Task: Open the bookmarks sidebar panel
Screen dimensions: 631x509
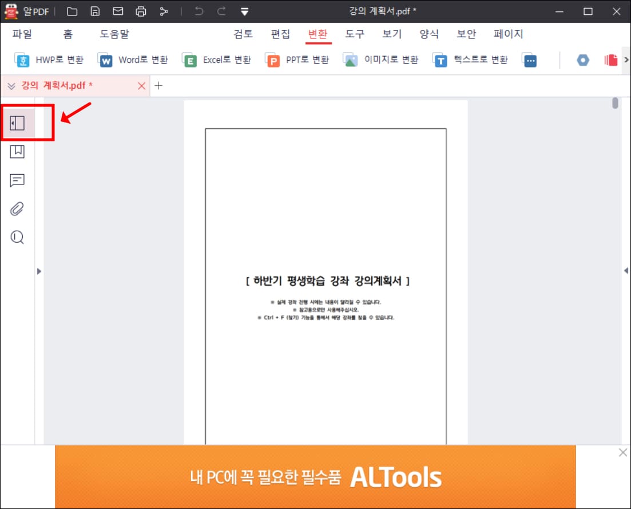Action: coord(17,151)
